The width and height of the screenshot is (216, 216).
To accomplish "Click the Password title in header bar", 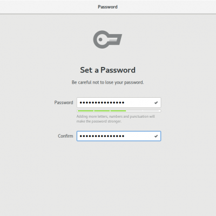I will [x=107, y=7].
